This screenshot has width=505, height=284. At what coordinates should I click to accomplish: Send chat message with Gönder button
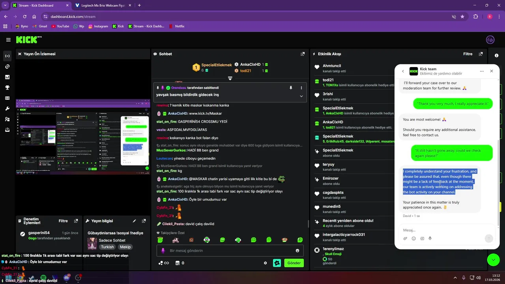294,263
